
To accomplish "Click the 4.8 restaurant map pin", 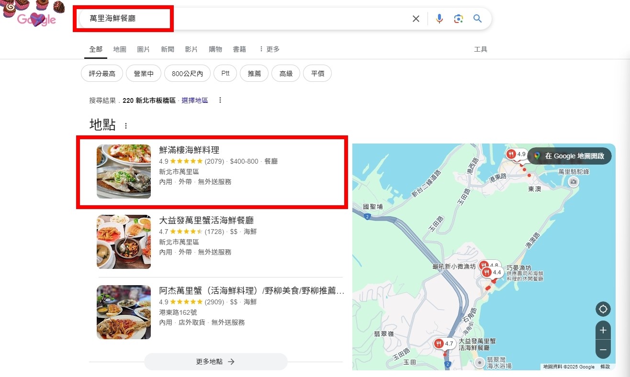I will (489, 265).
